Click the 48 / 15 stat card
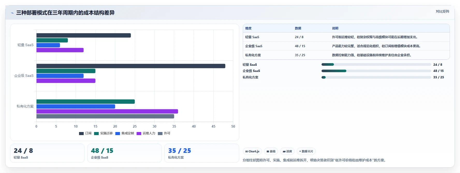The width and height of the screenshot is (460, 173). (125, 153)
